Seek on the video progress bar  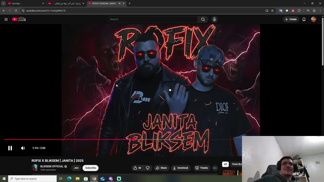click(162, 139)
